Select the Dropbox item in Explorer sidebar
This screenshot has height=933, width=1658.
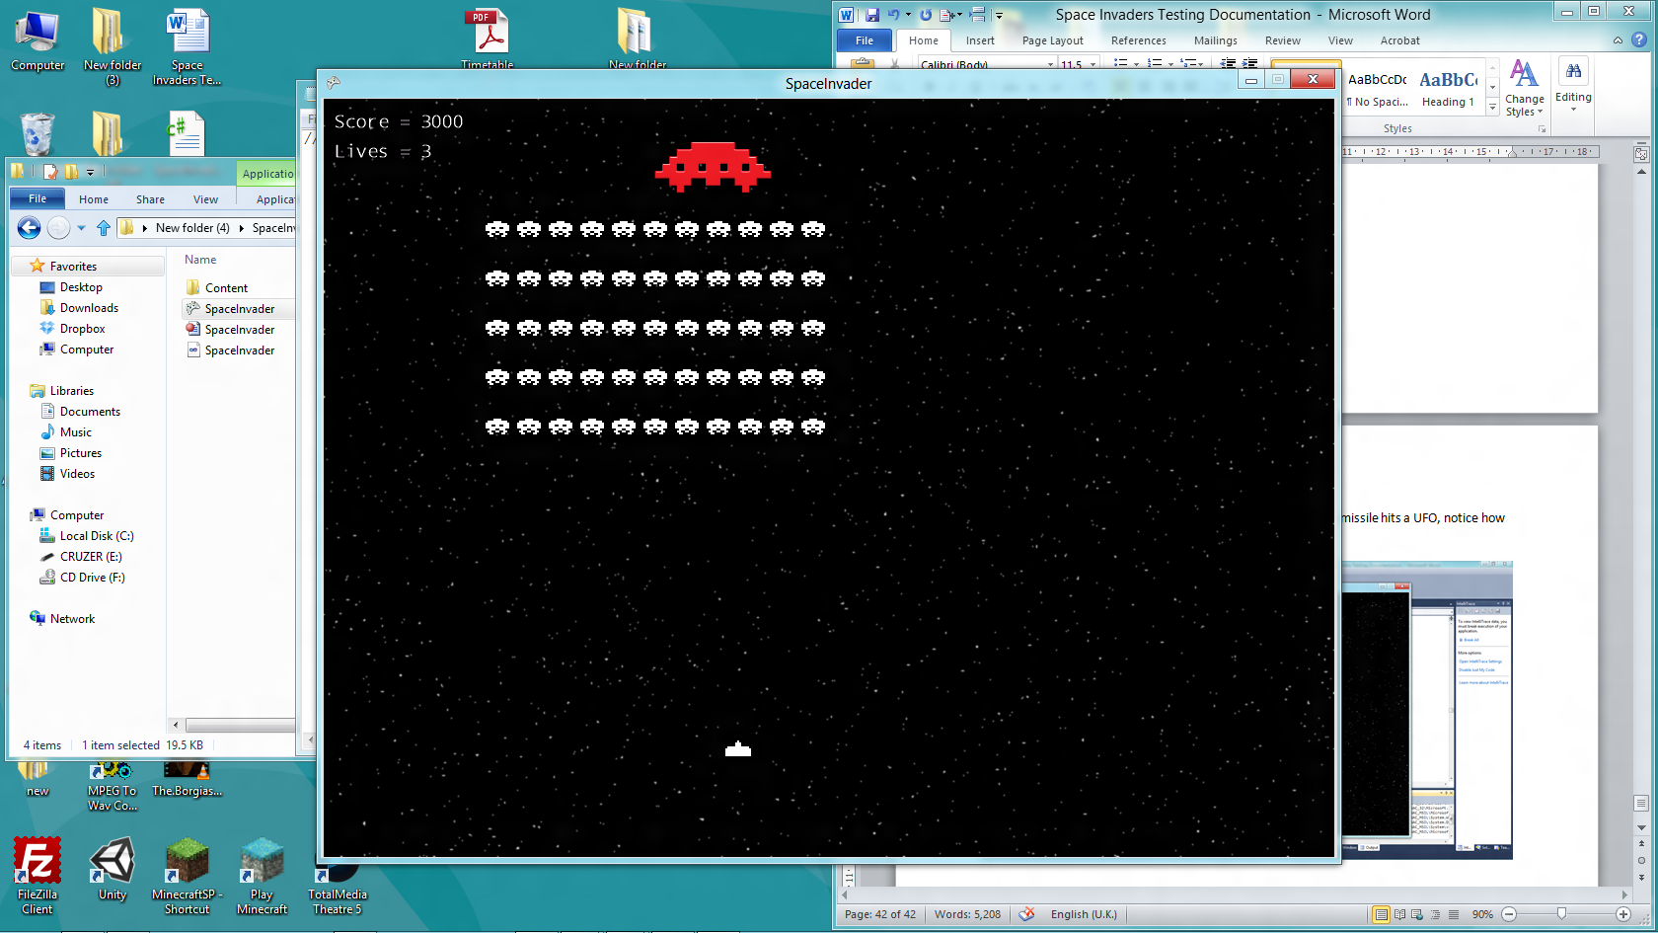pyautogui.click(x=82, y=329)
